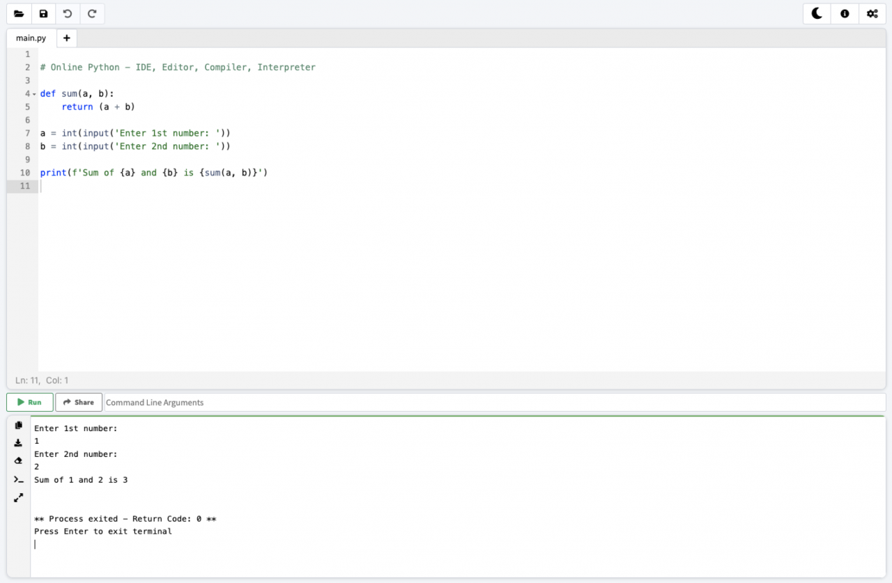Click 'Sum of 1 and 2 is 3' output

(81, 480)
